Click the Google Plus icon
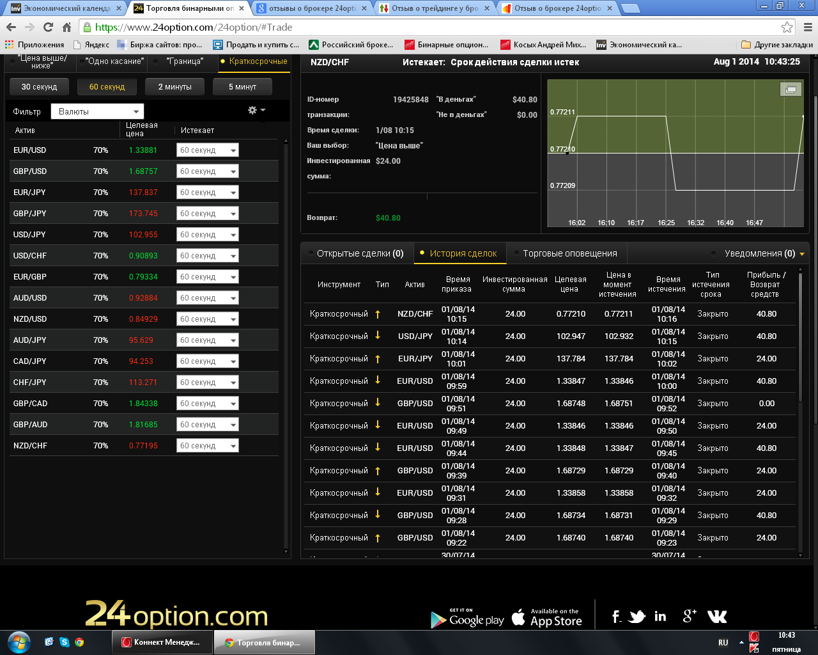The height and width of the screenshot is (655, 818). [690, 616]
